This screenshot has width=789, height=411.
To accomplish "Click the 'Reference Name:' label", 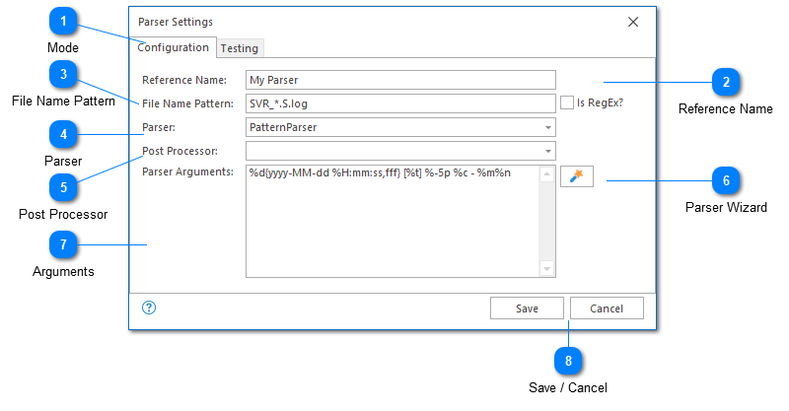I will (184, 80).
